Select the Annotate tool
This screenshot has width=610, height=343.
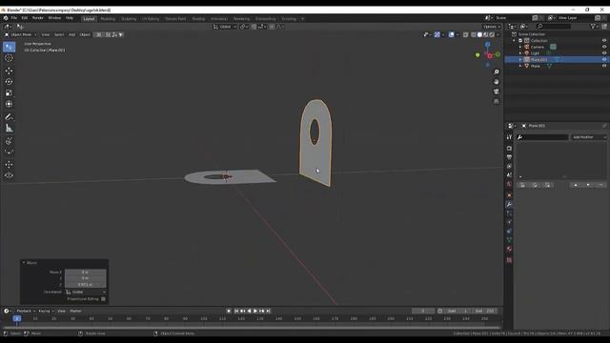9,116
